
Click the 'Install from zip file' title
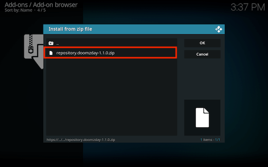pyautogui.click(x=70, y=29)
